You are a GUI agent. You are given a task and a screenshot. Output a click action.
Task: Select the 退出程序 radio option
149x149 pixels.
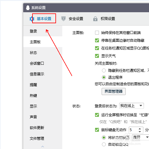pyautogui.click(x=104, y=77)
